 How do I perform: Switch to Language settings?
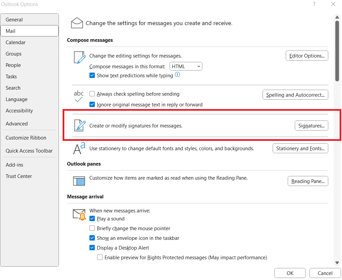29,99
